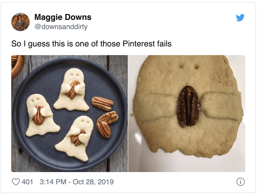Click the copper bowl in the photo corner
This screenshot has height=194, width=257.
point(17,64)
